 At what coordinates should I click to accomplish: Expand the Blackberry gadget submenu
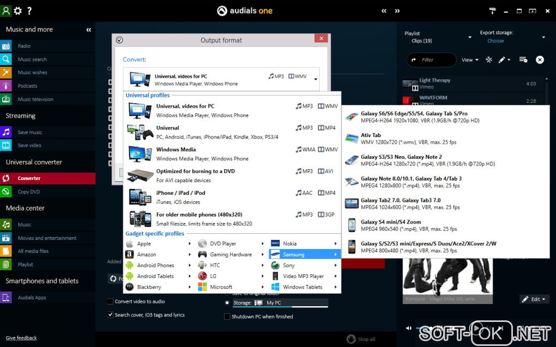point(159,287)
